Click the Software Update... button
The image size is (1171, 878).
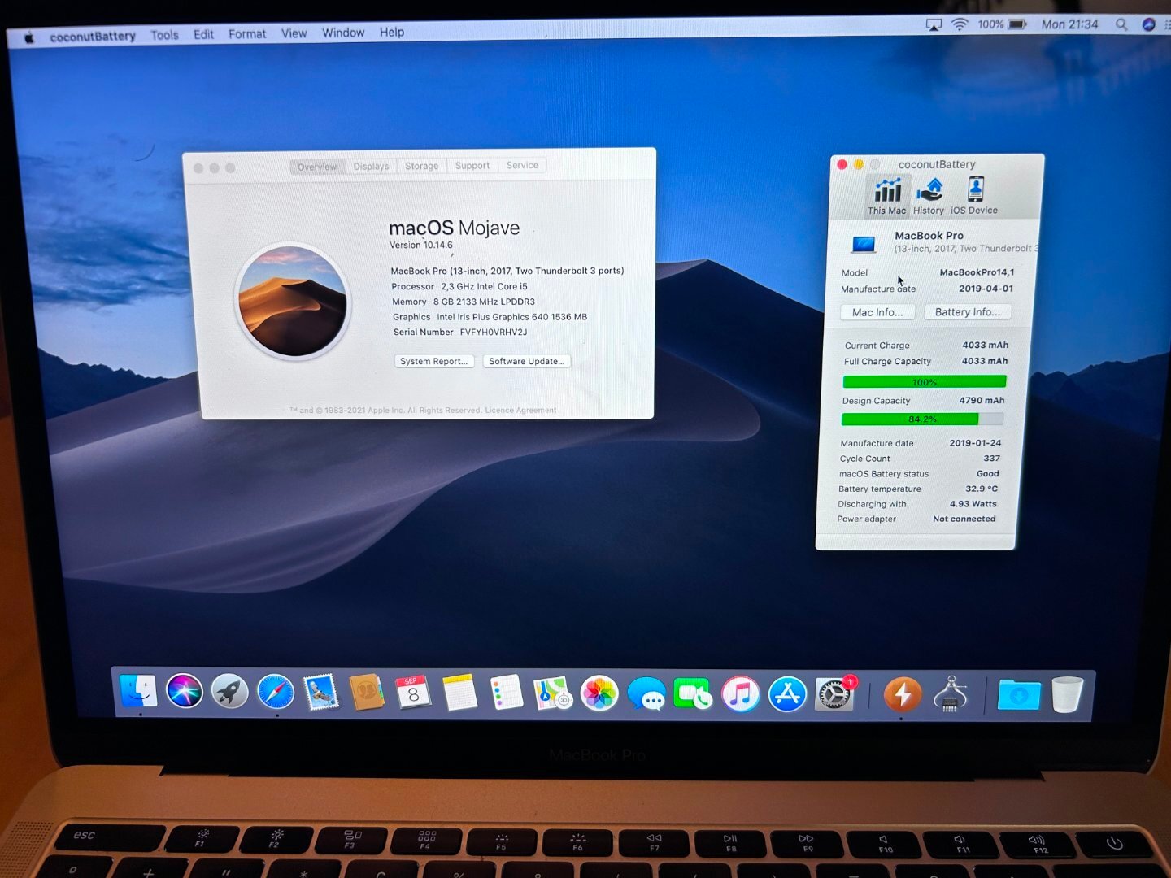526,361
